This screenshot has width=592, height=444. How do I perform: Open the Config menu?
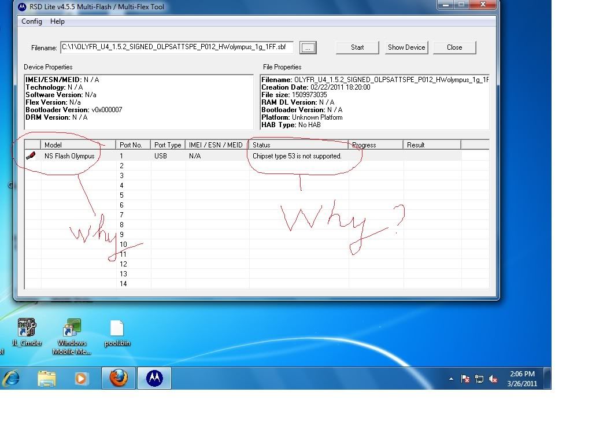tap(32, 21)
